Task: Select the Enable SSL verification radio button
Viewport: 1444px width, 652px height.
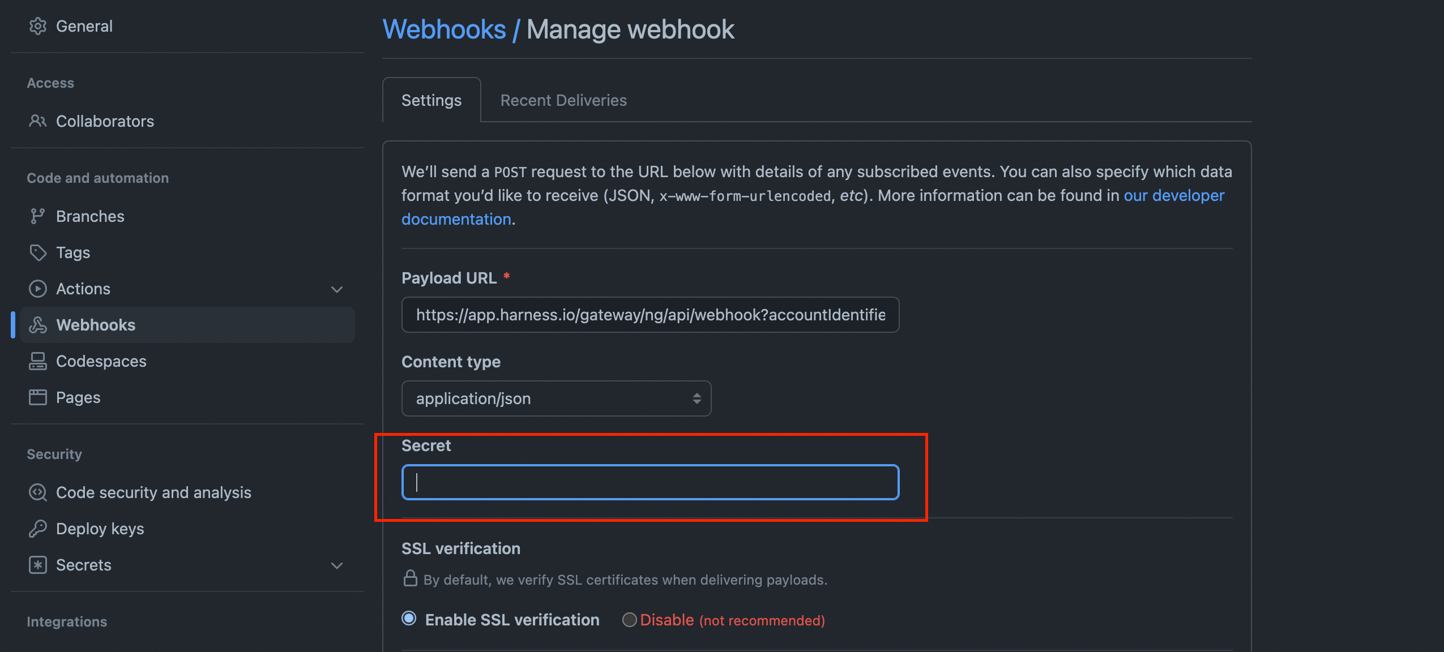Action: (x=408, y=619)
